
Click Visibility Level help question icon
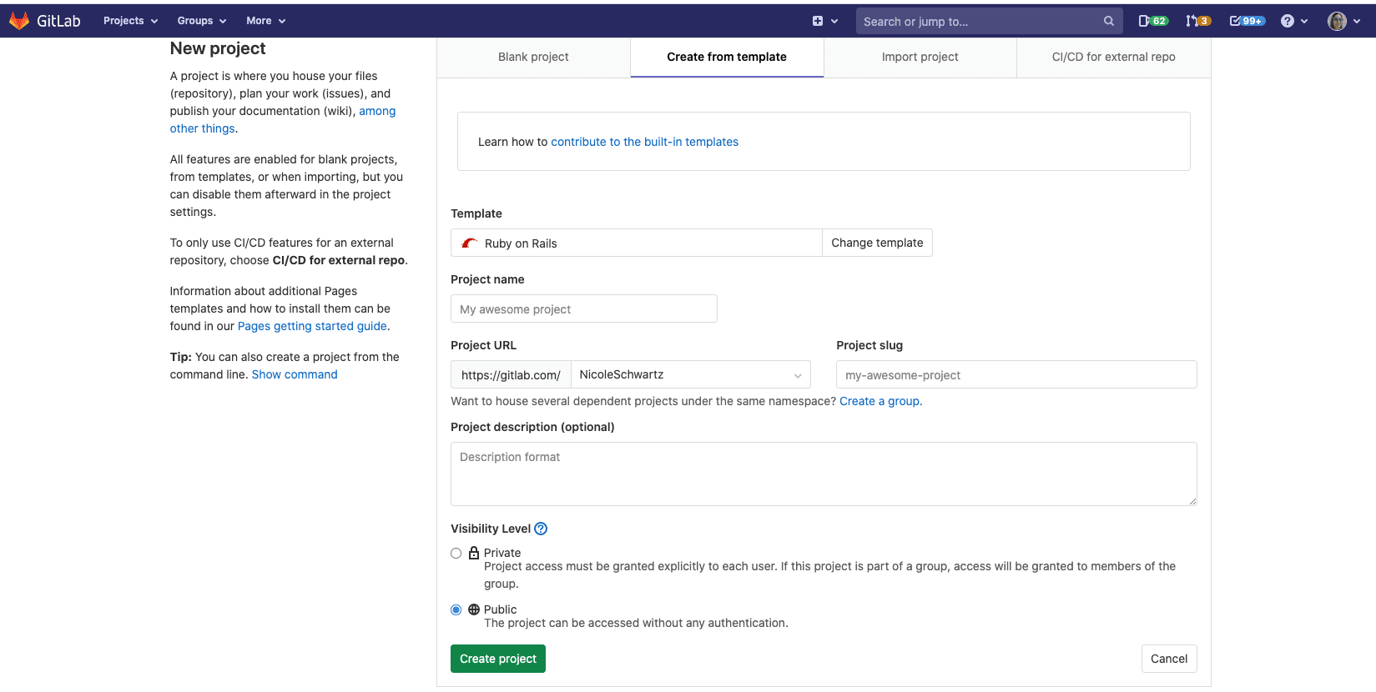tap(541, 529)
